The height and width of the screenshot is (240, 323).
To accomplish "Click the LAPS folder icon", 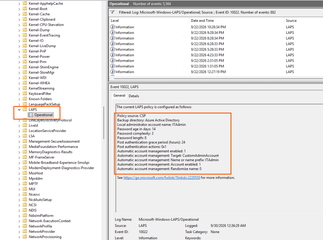I will tap(25, 109).
